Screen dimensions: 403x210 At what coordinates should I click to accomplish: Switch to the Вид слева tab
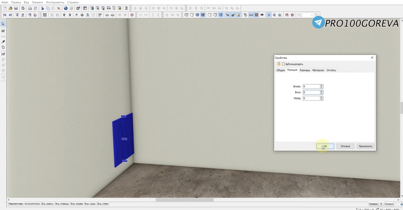103,204
